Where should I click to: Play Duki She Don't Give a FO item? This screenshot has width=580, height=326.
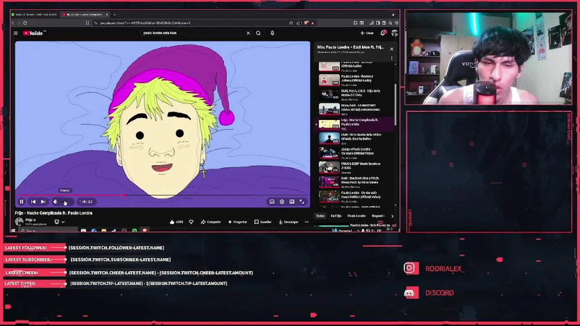353,182
